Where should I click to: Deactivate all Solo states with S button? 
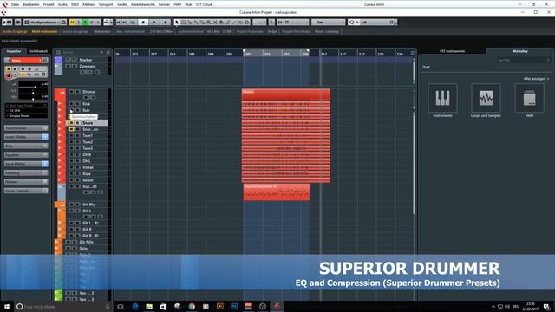pos(79,23)
